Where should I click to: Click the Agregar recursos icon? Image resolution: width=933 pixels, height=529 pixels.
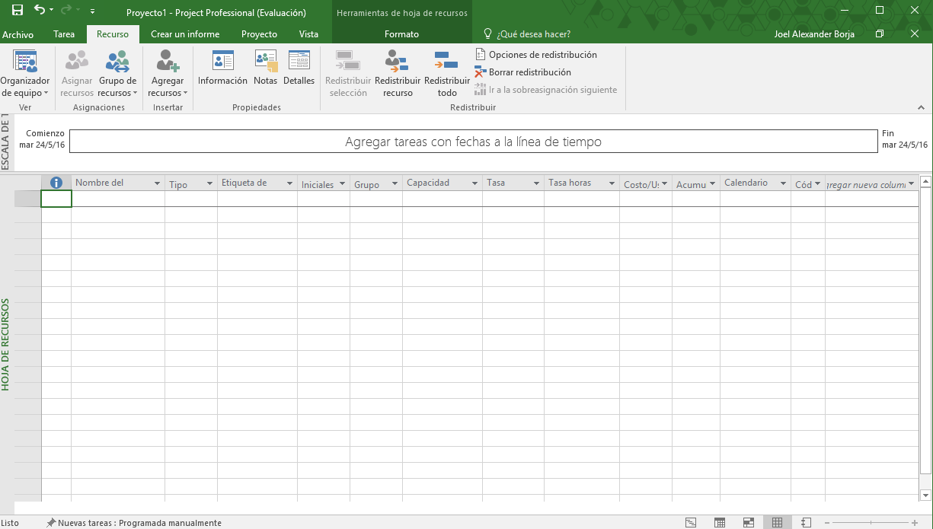[x=167, y=62]
